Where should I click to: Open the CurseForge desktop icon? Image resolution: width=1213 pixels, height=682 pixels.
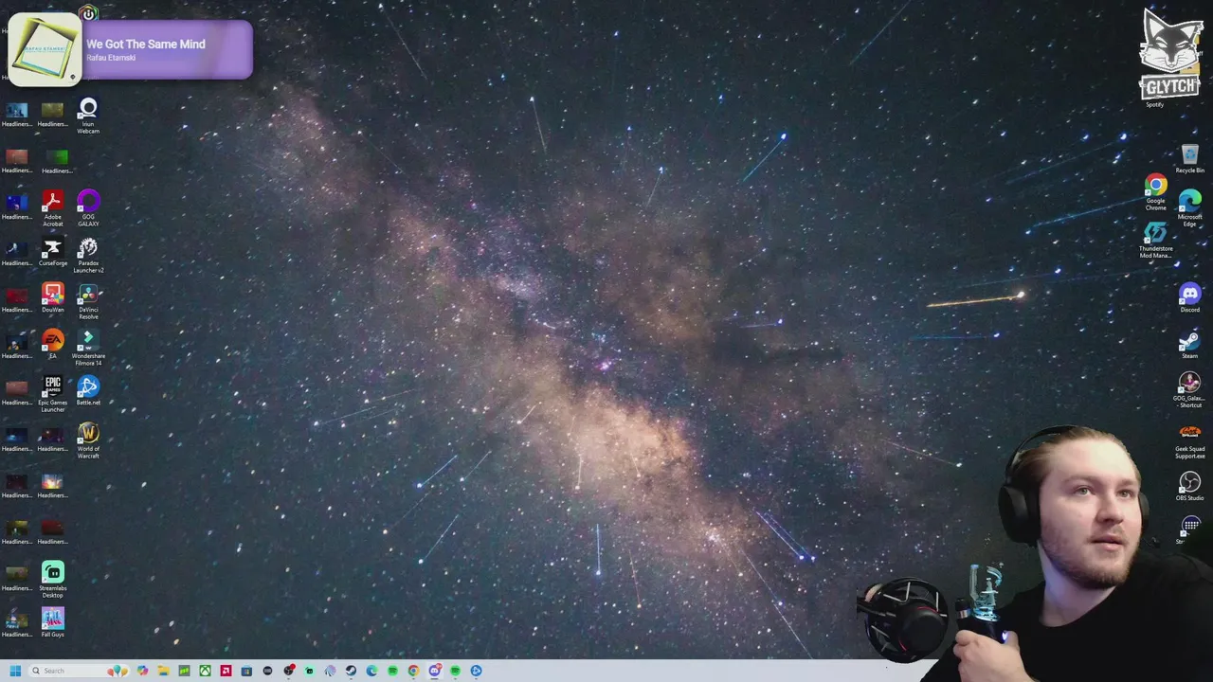coord(52,252)
